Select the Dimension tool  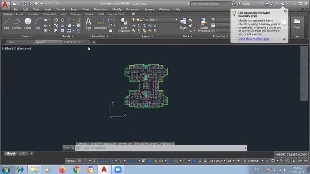(100, 24)
